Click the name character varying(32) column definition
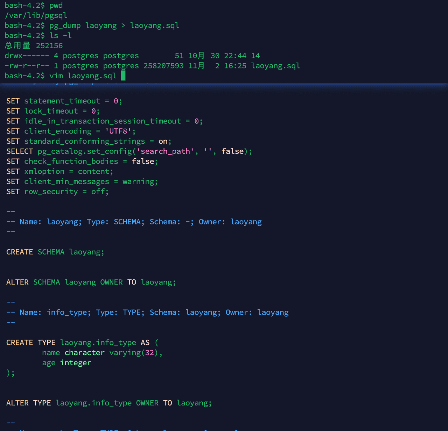The height and width of the screenshot is (431, 448). 101,352
